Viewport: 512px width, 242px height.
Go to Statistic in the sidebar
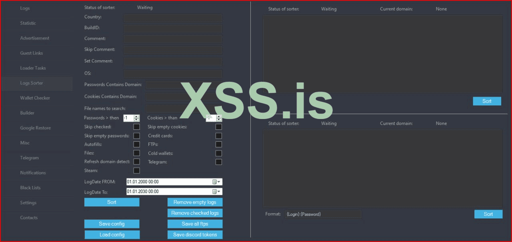click(x=28, y=23)
